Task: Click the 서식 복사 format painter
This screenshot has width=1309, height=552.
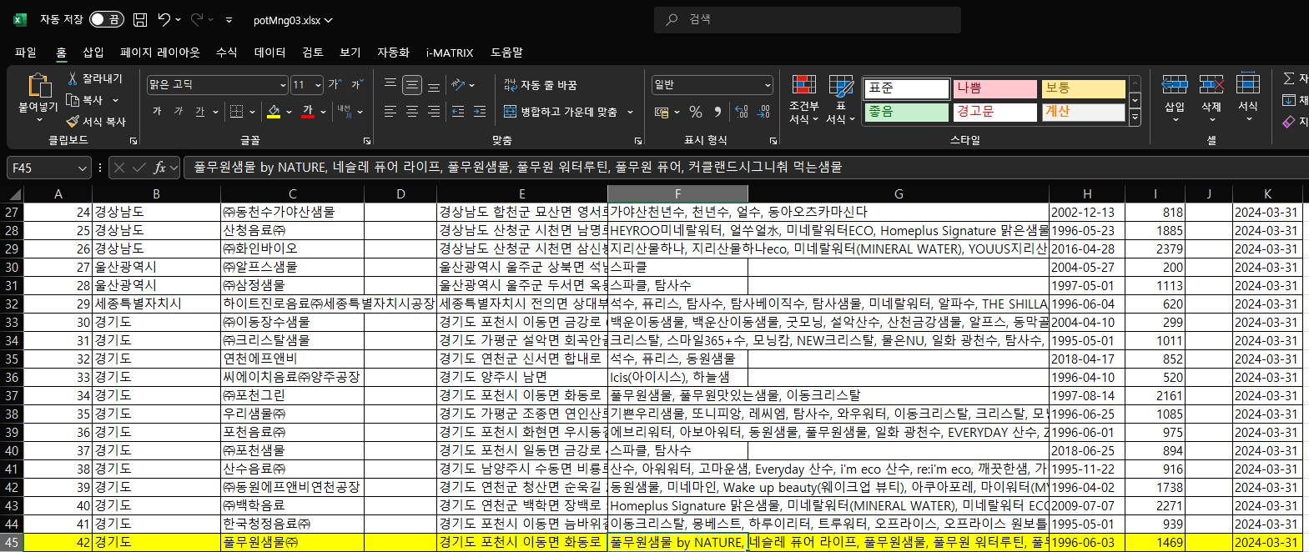Action: pos(96,122)
